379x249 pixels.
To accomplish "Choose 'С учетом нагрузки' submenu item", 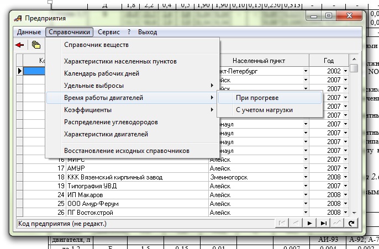I will [x=264, y=110].
